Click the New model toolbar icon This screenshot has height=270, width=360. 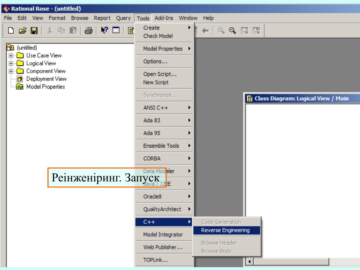coord(11,31)
